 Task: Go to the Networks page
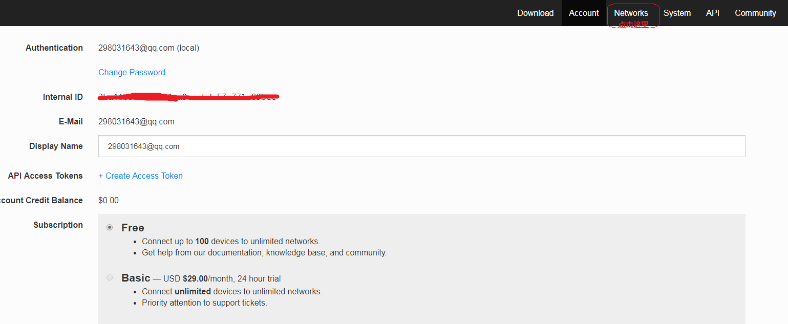pyautogui.click(x=631, y=13)
